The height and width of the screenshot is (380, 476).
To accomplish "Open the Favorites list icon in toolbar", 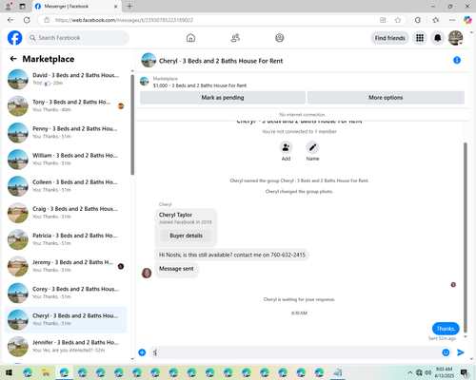I will 436,20.
